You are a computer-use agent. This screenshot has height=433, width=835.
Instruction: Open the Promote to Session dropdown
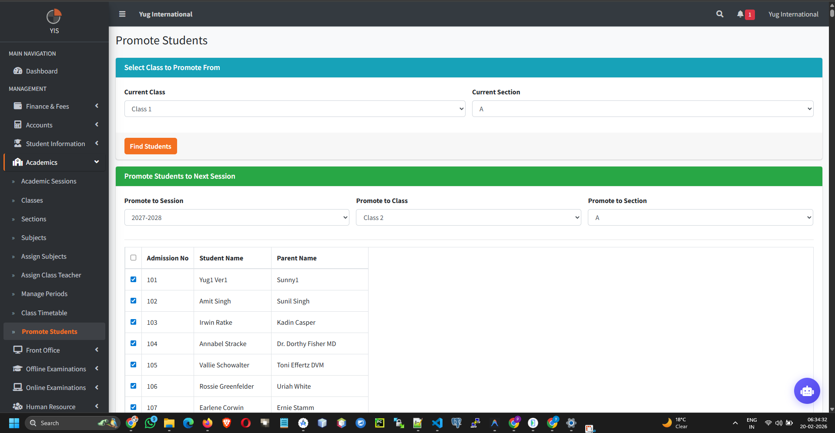coord(236,217)
